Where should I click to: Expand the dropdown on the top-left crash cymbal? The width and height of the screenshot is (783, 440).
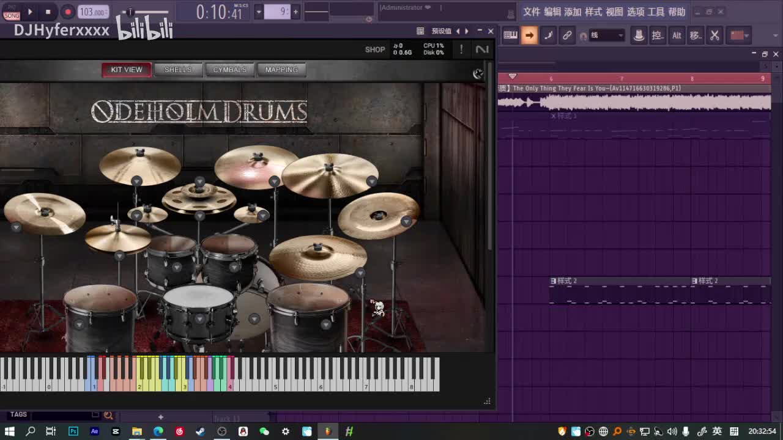click(136, 181)
